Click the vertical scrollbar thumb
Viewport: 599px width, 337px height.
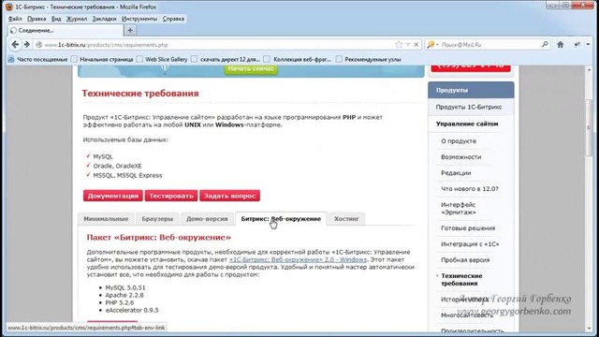click(589, 127)
